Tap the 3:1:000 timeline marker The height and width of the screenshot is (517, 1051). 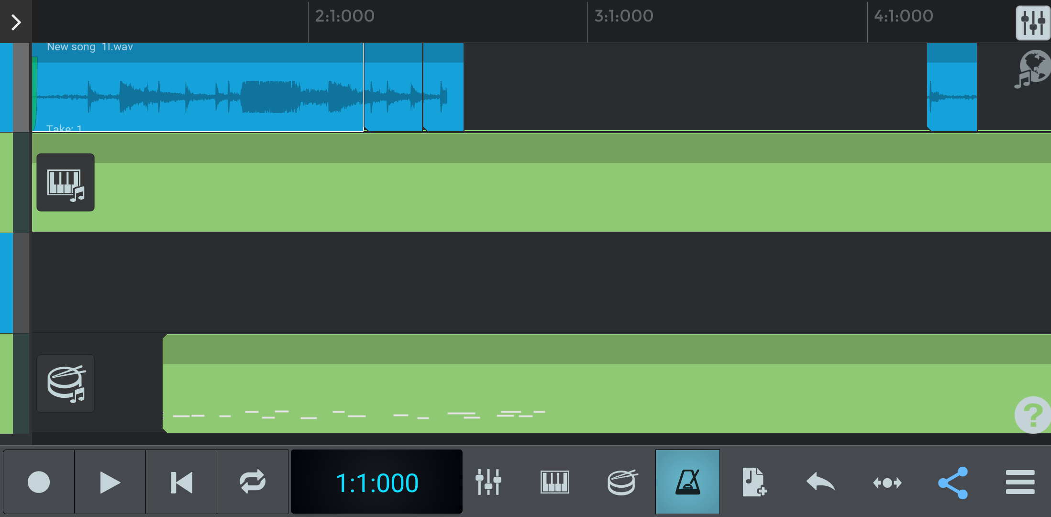[x=624, y=16]
